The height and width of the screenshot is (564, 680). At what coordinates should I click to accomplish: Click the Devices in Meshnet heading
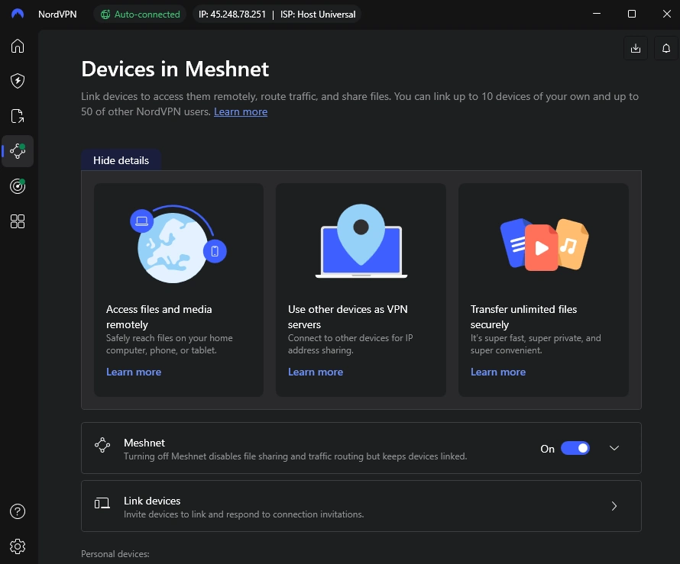pyautogui.click(x=175, y=69)
